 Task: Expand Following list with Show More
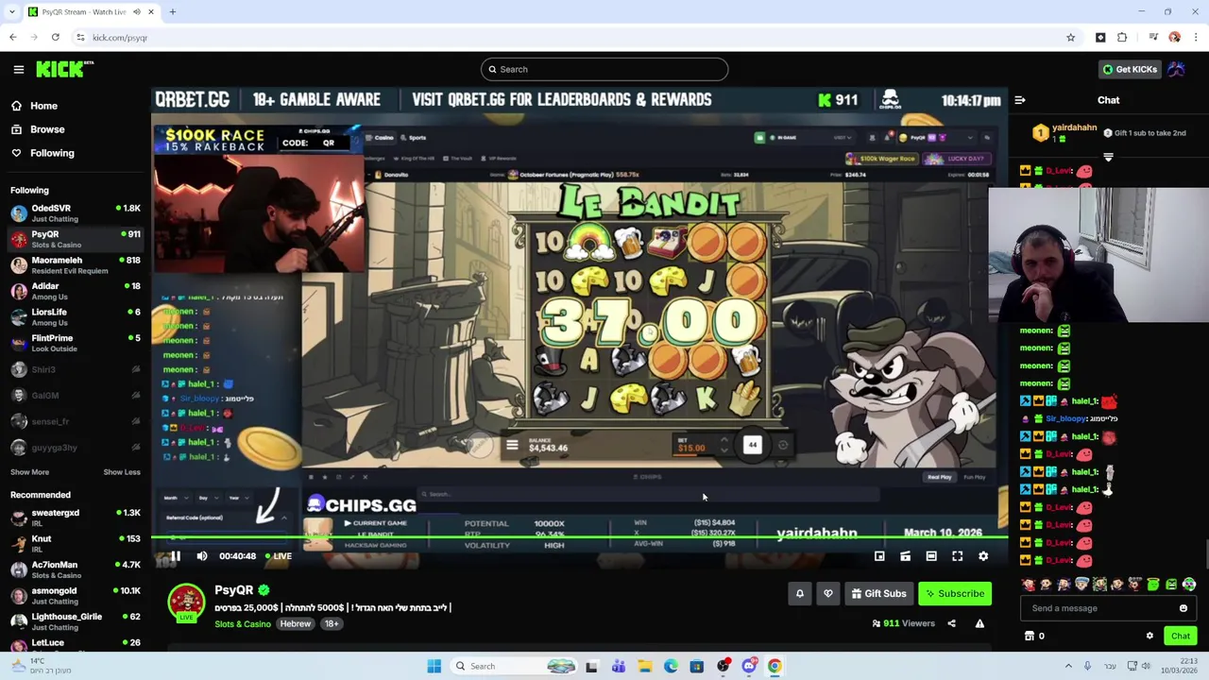(x=29, y=472)
